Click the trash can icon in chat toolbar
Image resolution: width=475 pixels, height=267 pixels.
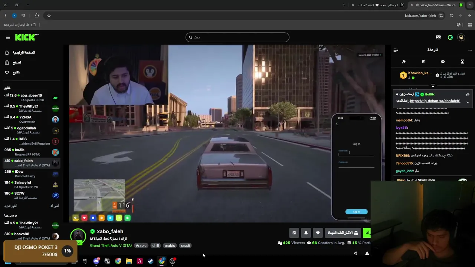(x=423, y=62)
